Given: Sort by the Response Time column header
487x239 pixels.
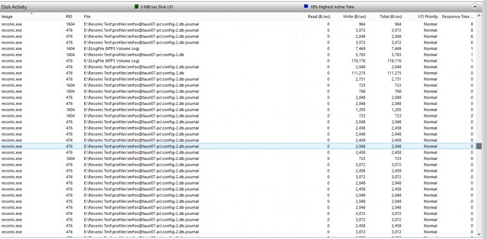Looking at the screenshot, I should [457, 17].
